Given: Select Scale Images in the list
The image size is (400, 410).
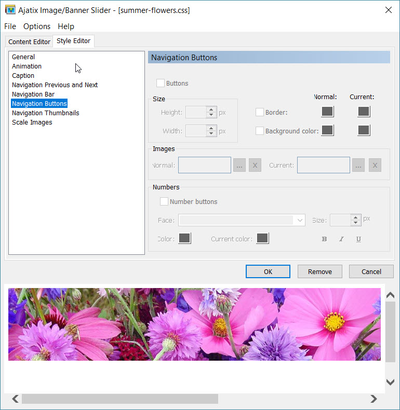Looking at the screenshot, I should (x=32, y=122).
